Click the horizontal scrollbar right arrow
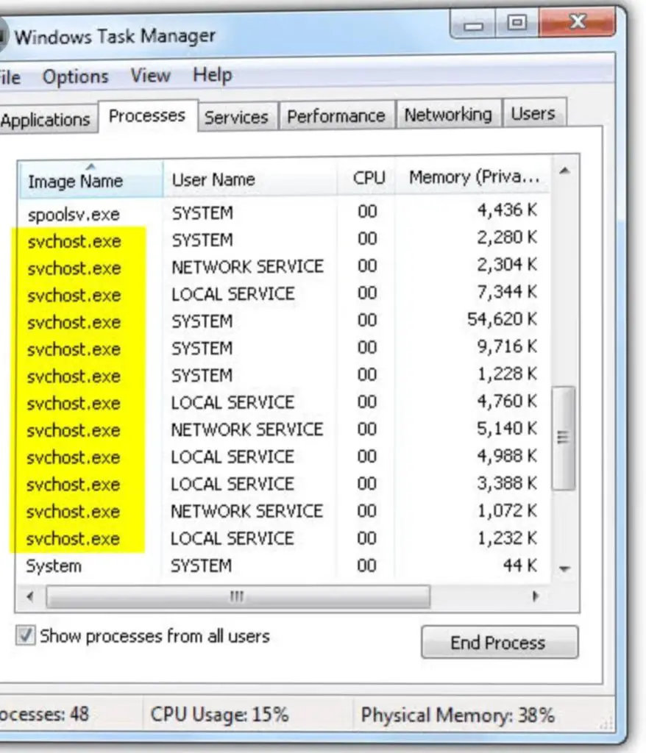This screenshot has height=753, width=646. coord(535,596)
